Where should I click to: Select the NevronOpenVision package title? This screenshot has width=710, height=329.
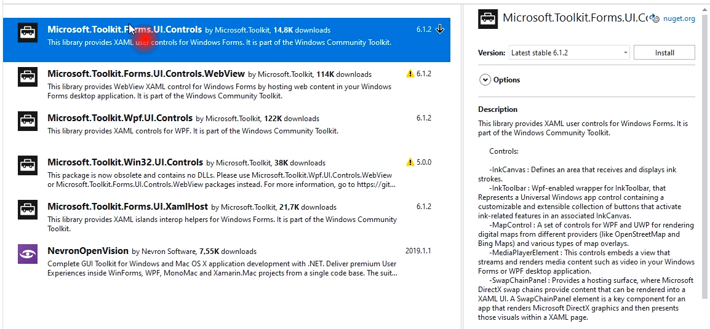88,251
